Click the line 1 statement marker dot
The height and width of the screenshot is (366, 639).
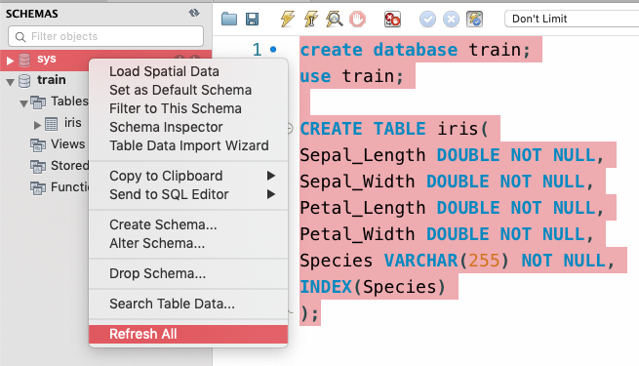coord(273,50)
